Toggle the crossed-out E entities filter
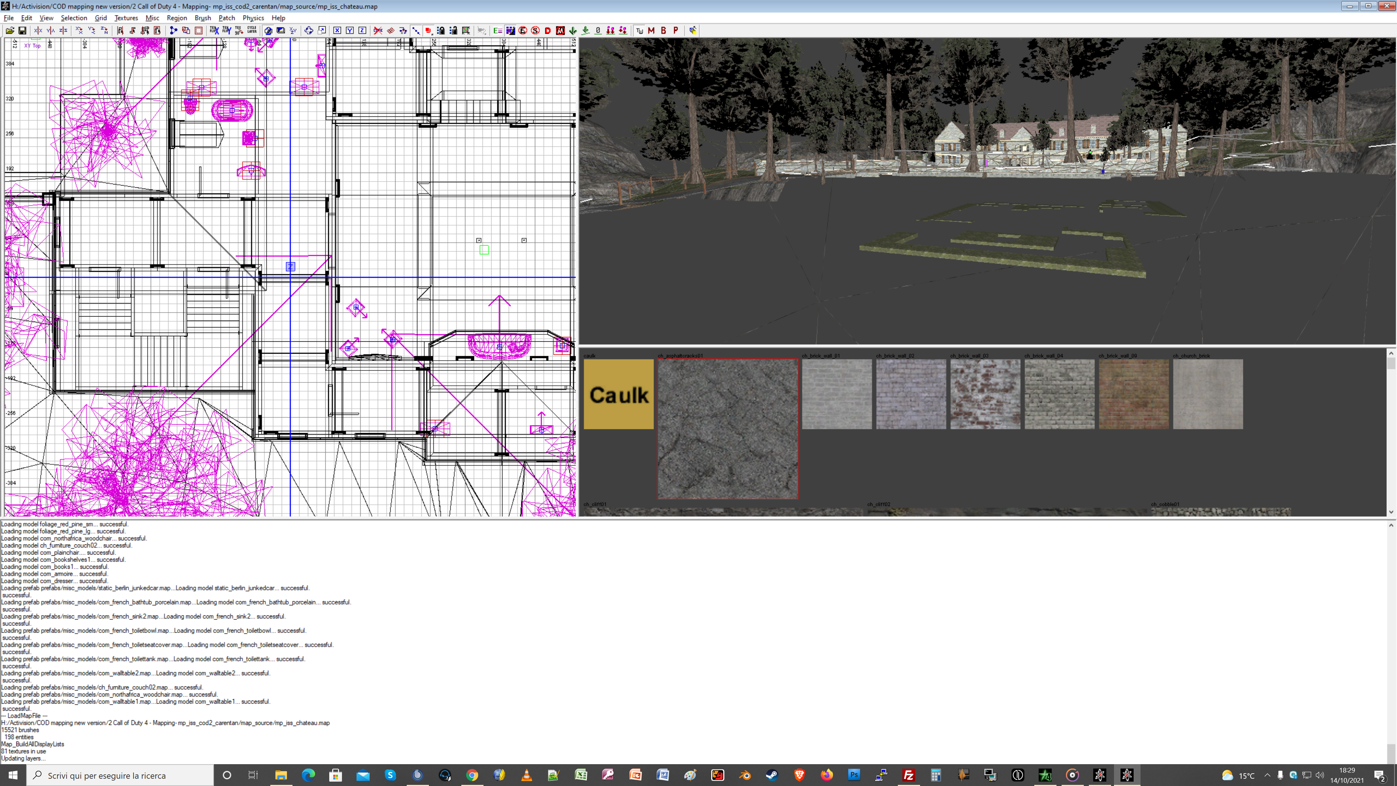This screenshot has height=786, width=1397. [523, 30]
